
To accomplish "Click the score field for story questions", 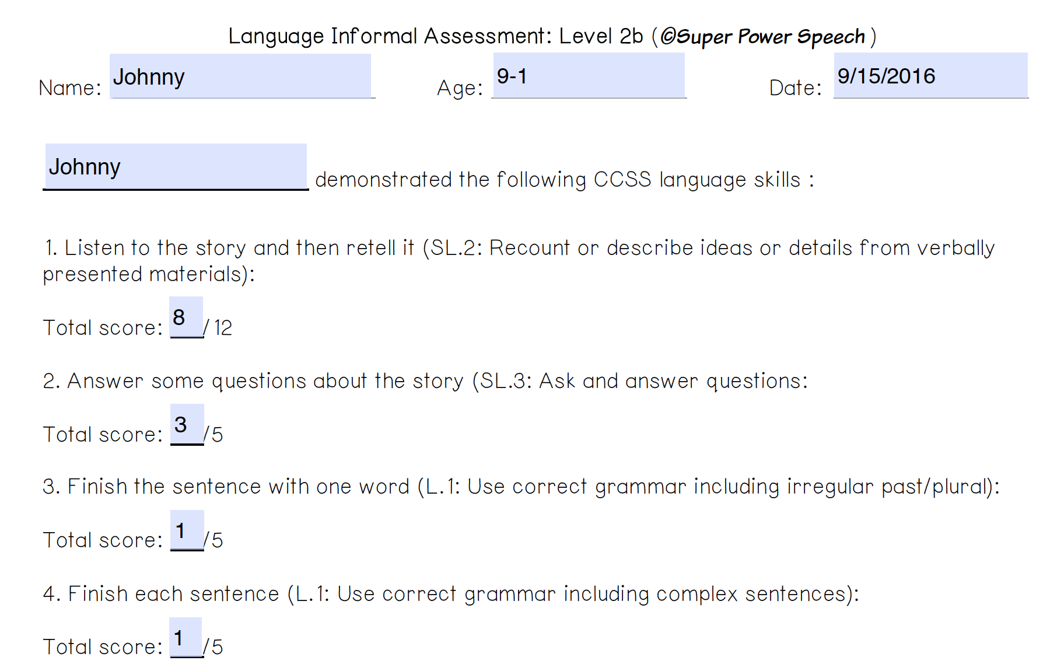I will 187,424.
